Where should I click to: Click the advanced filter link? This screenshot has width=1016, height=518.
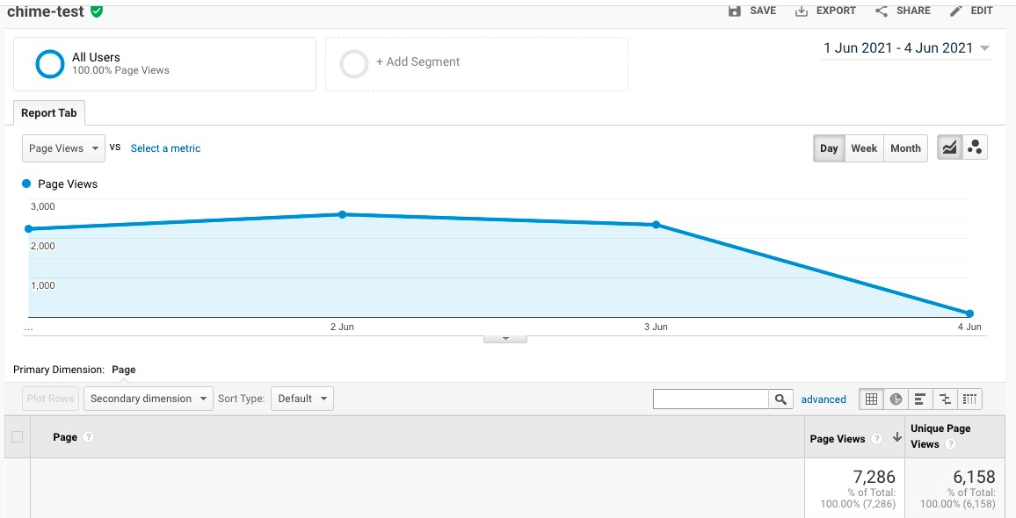(x=824, y=399)
